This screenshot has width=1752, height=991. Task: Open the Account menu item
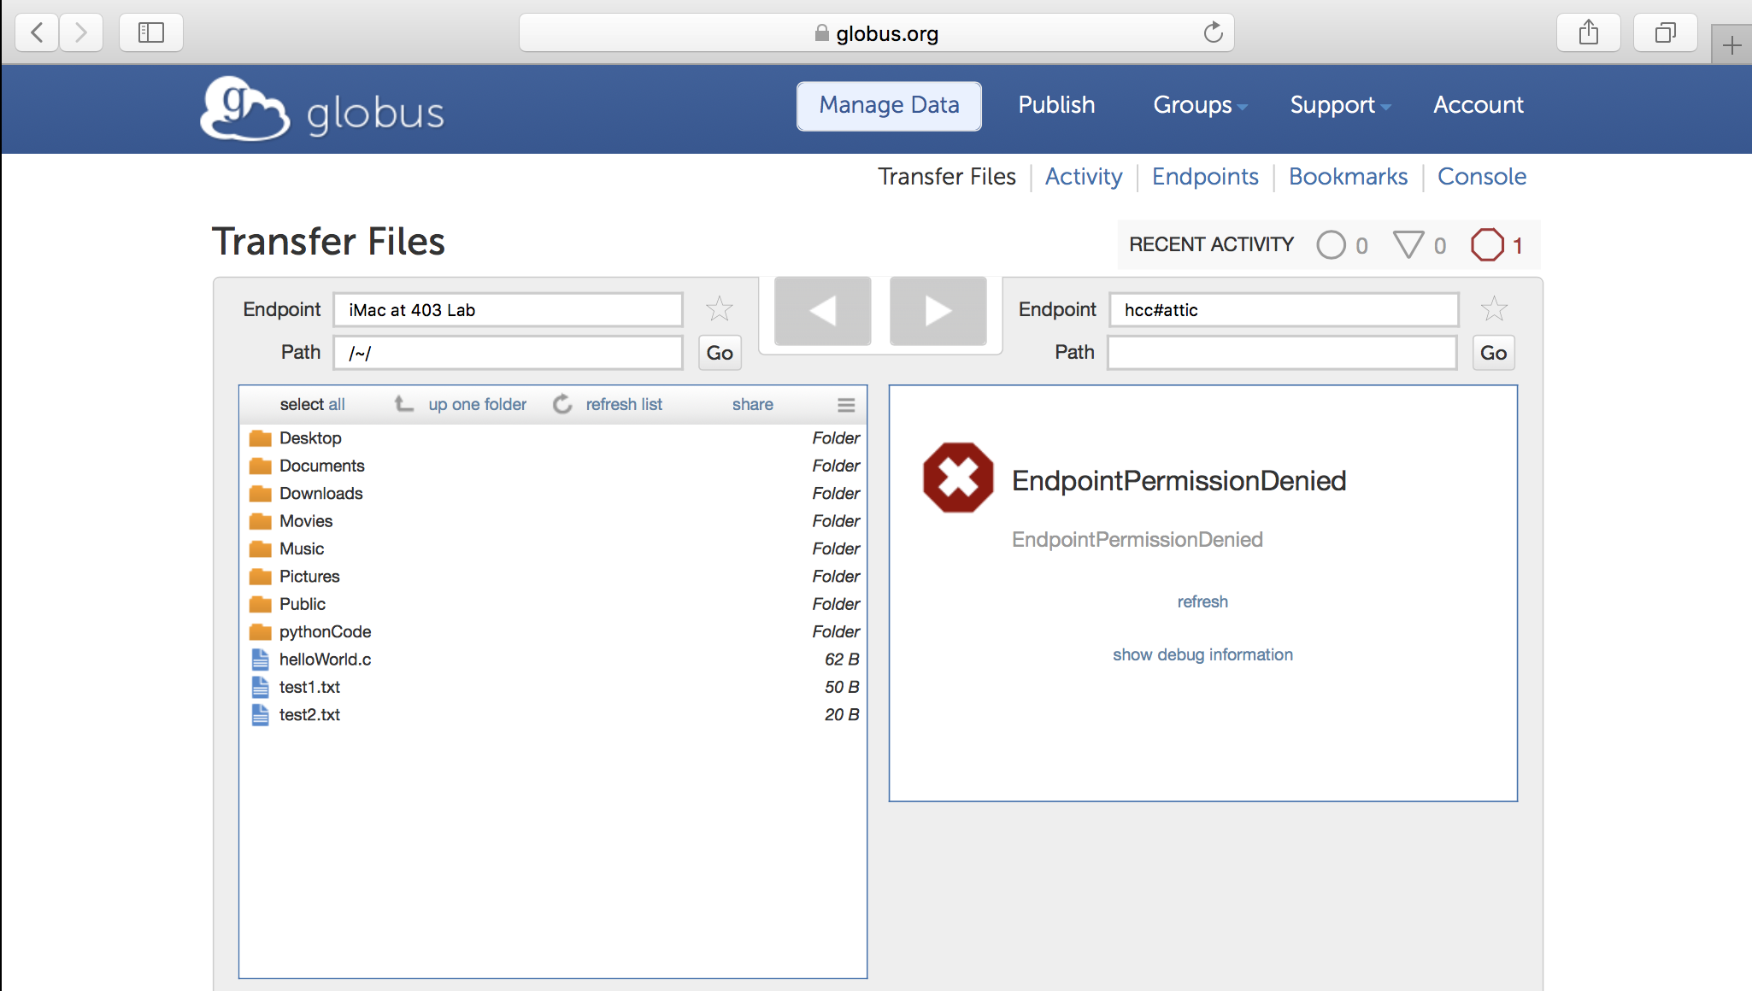pos(1479,104)
